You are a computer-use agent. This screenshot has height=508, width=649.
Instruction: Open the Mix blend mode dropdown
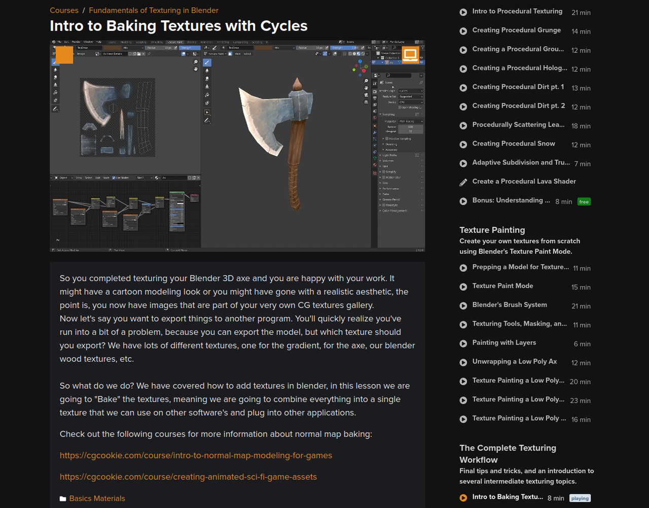click(x=133, y=48)
